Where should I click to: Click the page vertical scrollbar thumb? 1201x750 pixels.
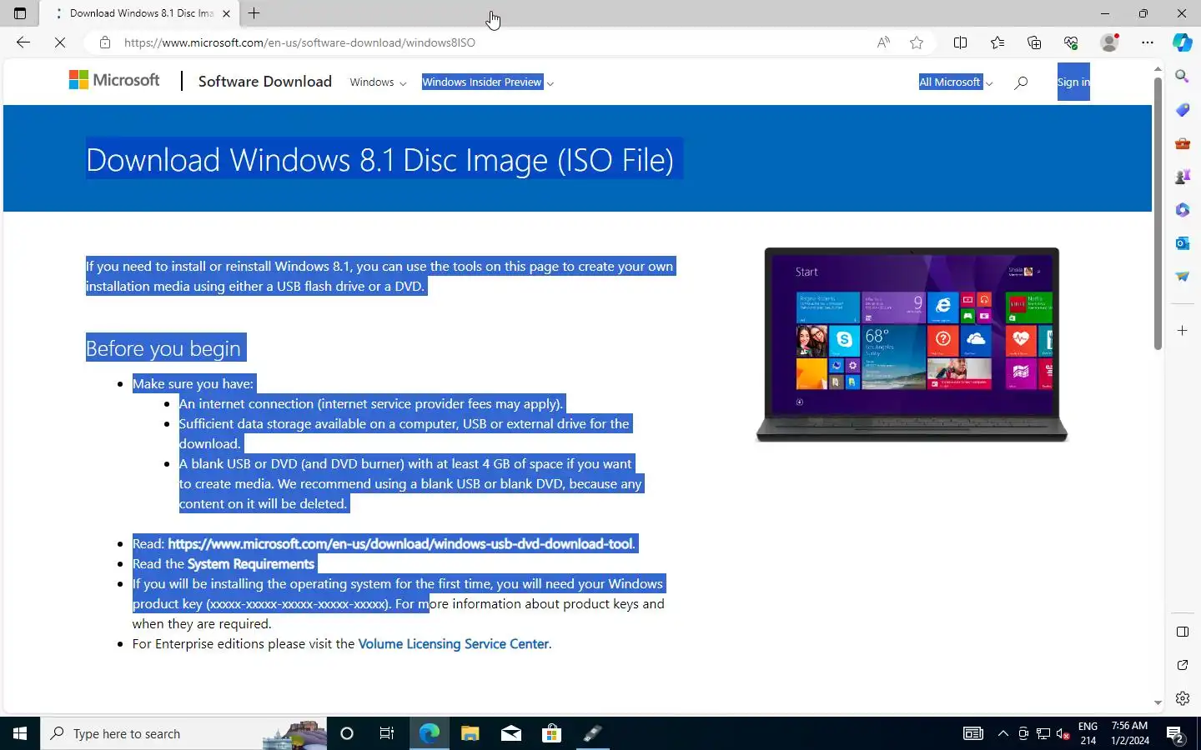[x=1158, y=214]
